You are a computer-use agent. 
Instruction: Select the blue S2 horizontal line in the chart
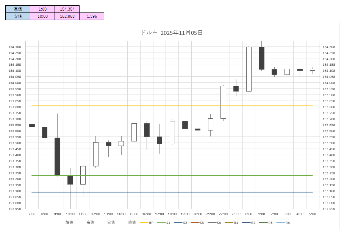[x=114, y=192]
